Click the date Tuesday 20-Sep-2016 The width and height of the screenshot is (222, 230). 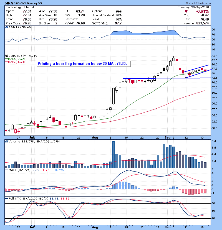click(193, 7)
